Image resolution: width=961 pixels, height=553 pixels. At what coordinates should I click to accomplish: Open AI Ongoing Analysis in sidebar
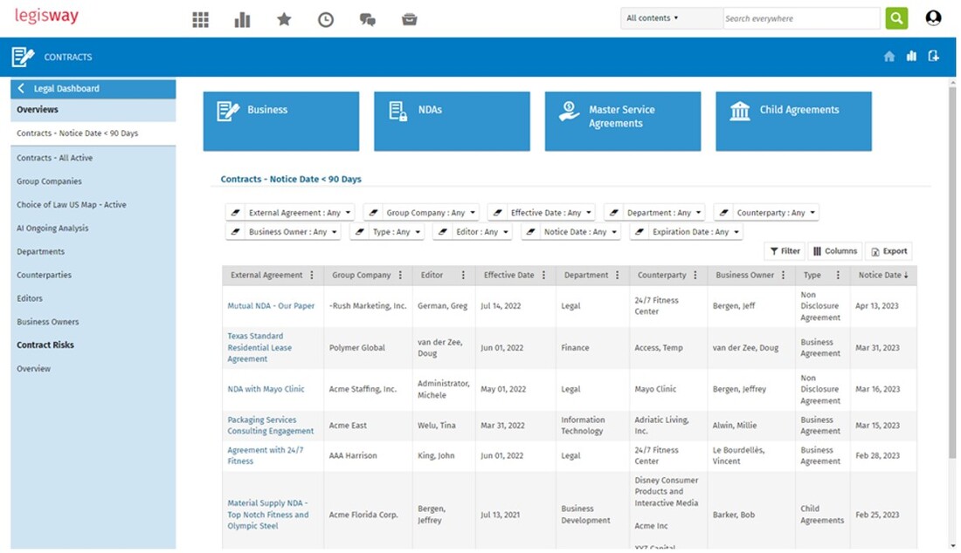click(52, 229)
